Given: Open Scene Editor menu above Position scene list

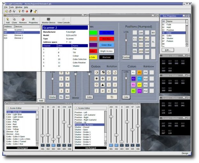Looking at the screenshot, I should [x=91, y=108].
